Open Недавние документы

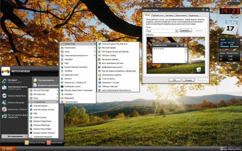pos(46,85)
